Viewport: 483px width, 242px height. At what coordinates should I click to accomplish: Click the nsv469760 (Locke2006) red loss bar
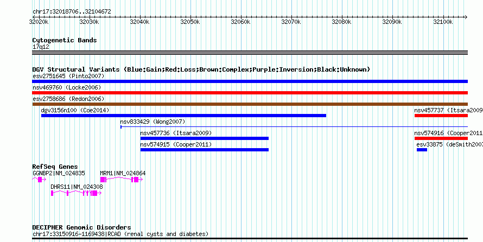250,93
